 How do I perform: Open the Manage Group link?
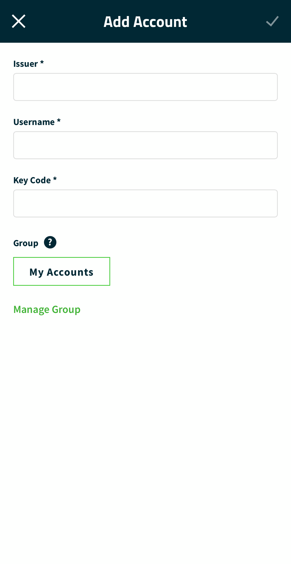tap(47, 310)
